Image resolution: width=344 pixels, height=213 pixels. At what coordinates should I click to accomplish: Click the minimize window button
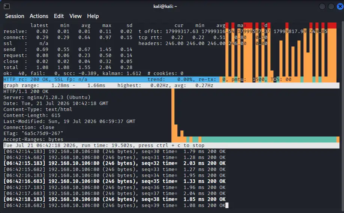322,6
